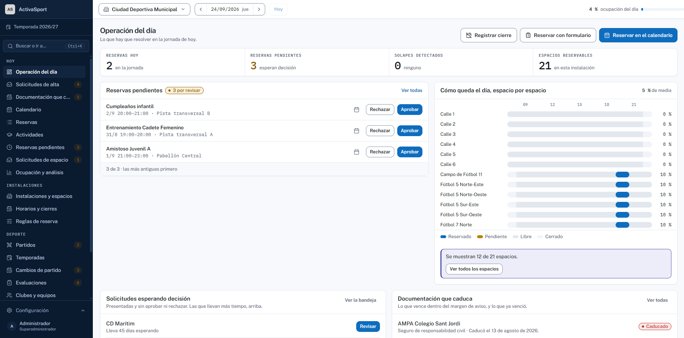Click the 3 por revisar badge
Image resolution: width=684 pixels, height=338 pixels.
point(184,91)
